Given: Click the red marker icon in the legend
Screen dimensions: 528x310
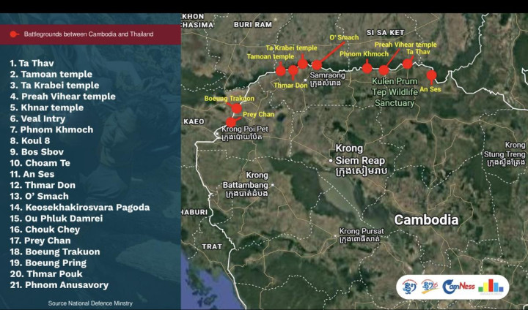Looking at the screenshot, I should tap(14, 34).
